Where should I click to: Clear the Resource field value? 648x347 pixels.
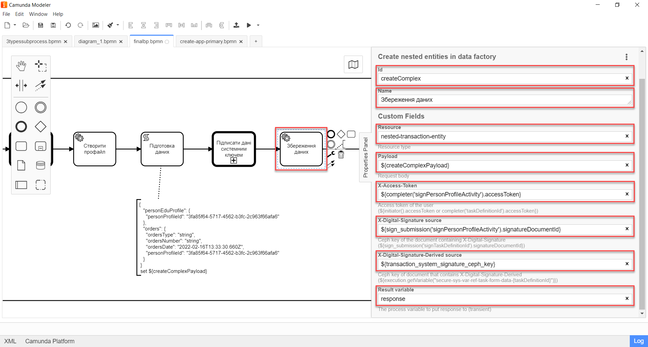627,136
